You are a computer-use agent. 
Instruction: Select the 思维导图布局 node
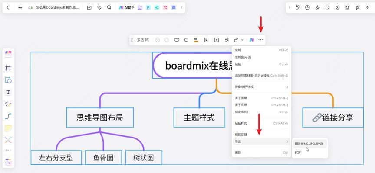pos(100,117)
